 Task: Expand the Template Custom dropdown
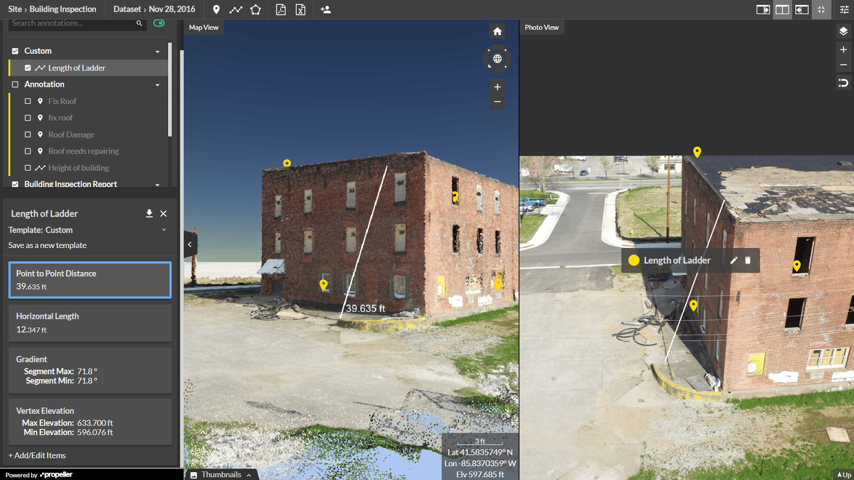click(164, 230)
